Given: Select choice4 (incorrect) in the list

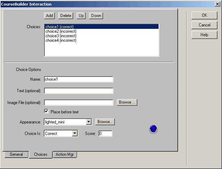Looking at the screenshot, I should (x=102, y=40).
